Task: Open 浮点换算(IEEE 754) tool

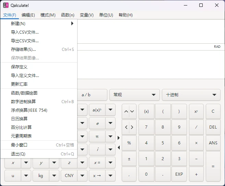Action: pos(39,110)
